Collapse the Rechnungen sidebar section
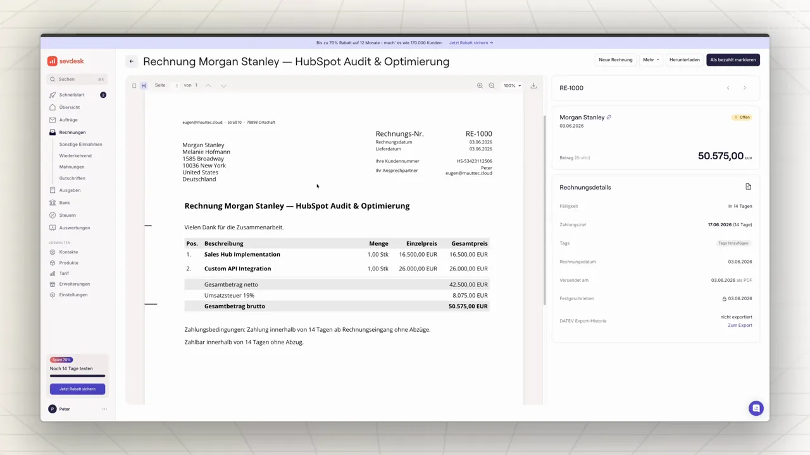 pos(72,133)
